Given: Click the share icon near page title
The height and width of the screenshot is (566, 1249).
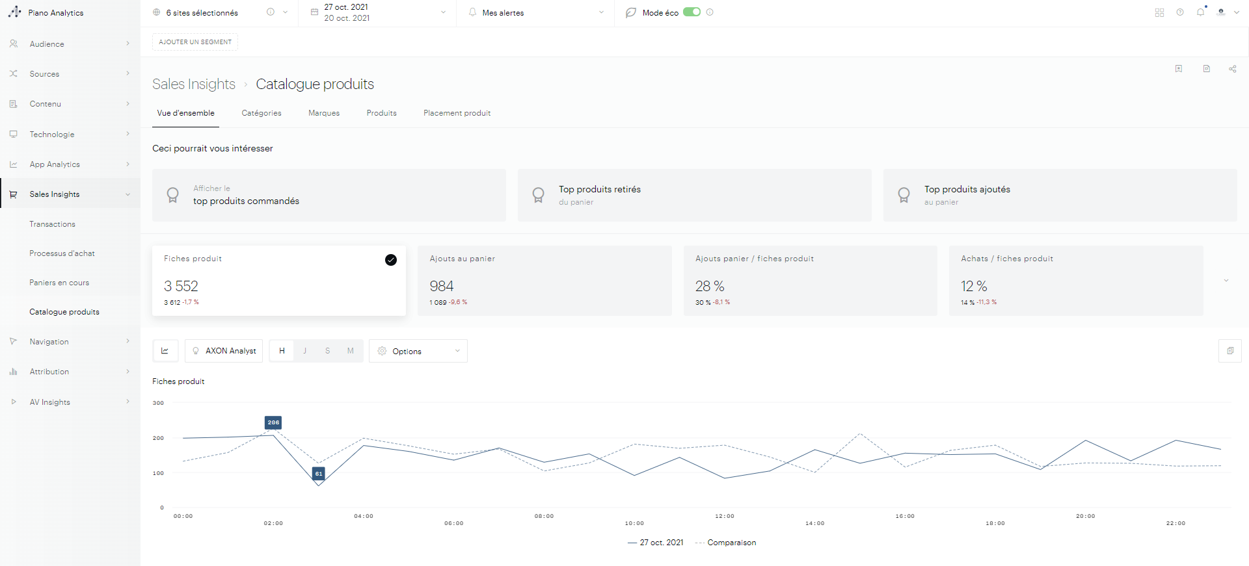Looking at the screenshot, I should (1232, 69).
